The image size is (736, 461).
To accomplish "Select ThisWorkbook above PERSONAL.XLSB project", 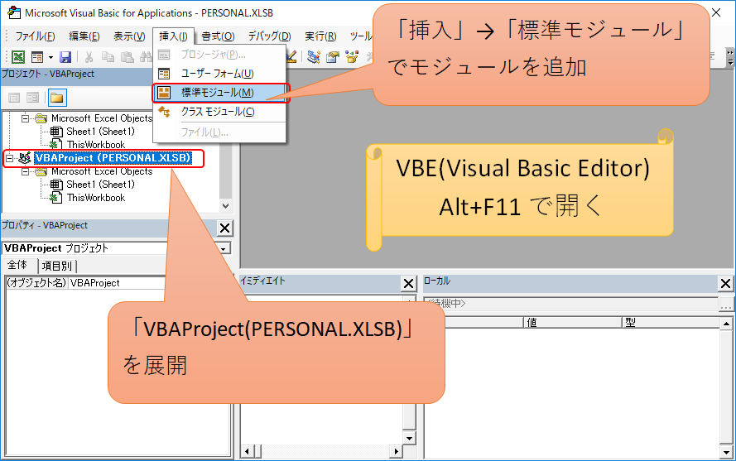I will pos(96,145).
